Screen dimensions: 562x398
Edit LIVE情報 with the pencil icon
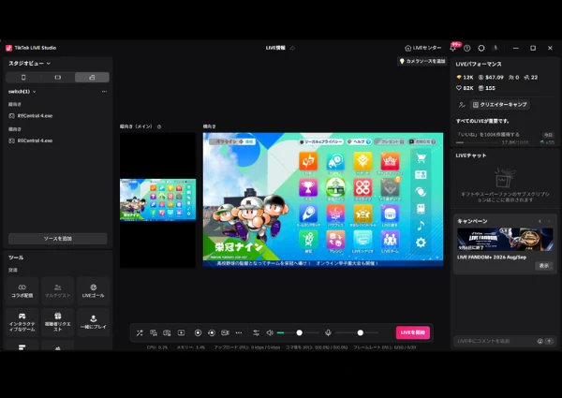(x=292, y=48)
